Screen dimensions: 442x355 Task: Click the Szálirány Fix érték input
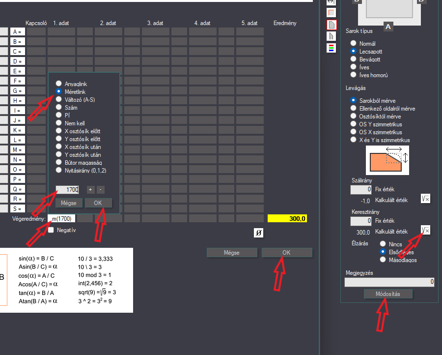[x=361, y=190]
